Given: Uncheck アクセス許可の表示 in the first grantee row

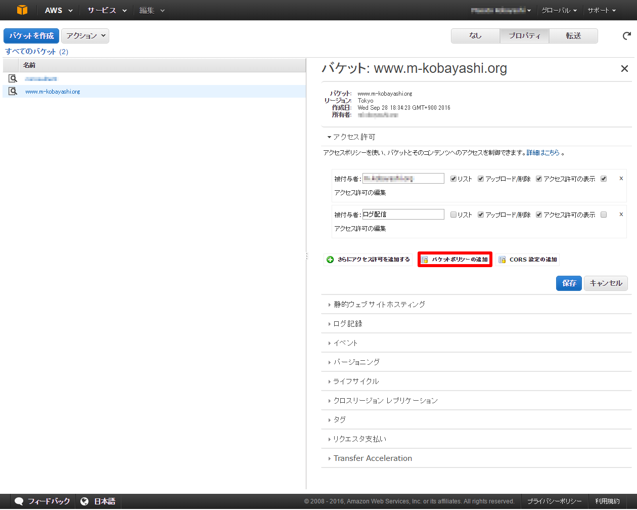Looking at the screenshot, I should tap(539, 179).
